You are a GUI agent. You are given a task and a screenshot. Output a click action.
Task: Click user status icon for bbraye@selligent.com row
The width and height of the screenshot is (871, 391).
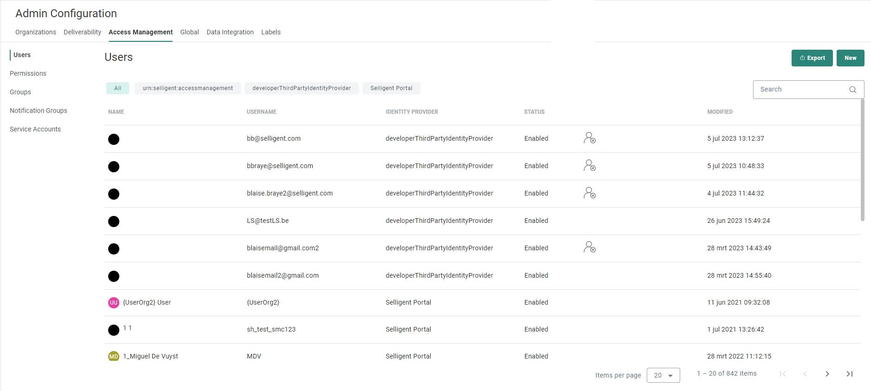pyautogui.click(x=589, y=165)
